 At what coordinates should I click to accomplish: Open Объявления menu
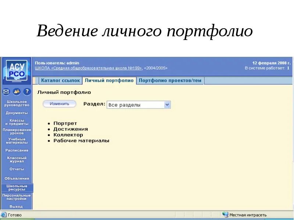tap(17, 179)
